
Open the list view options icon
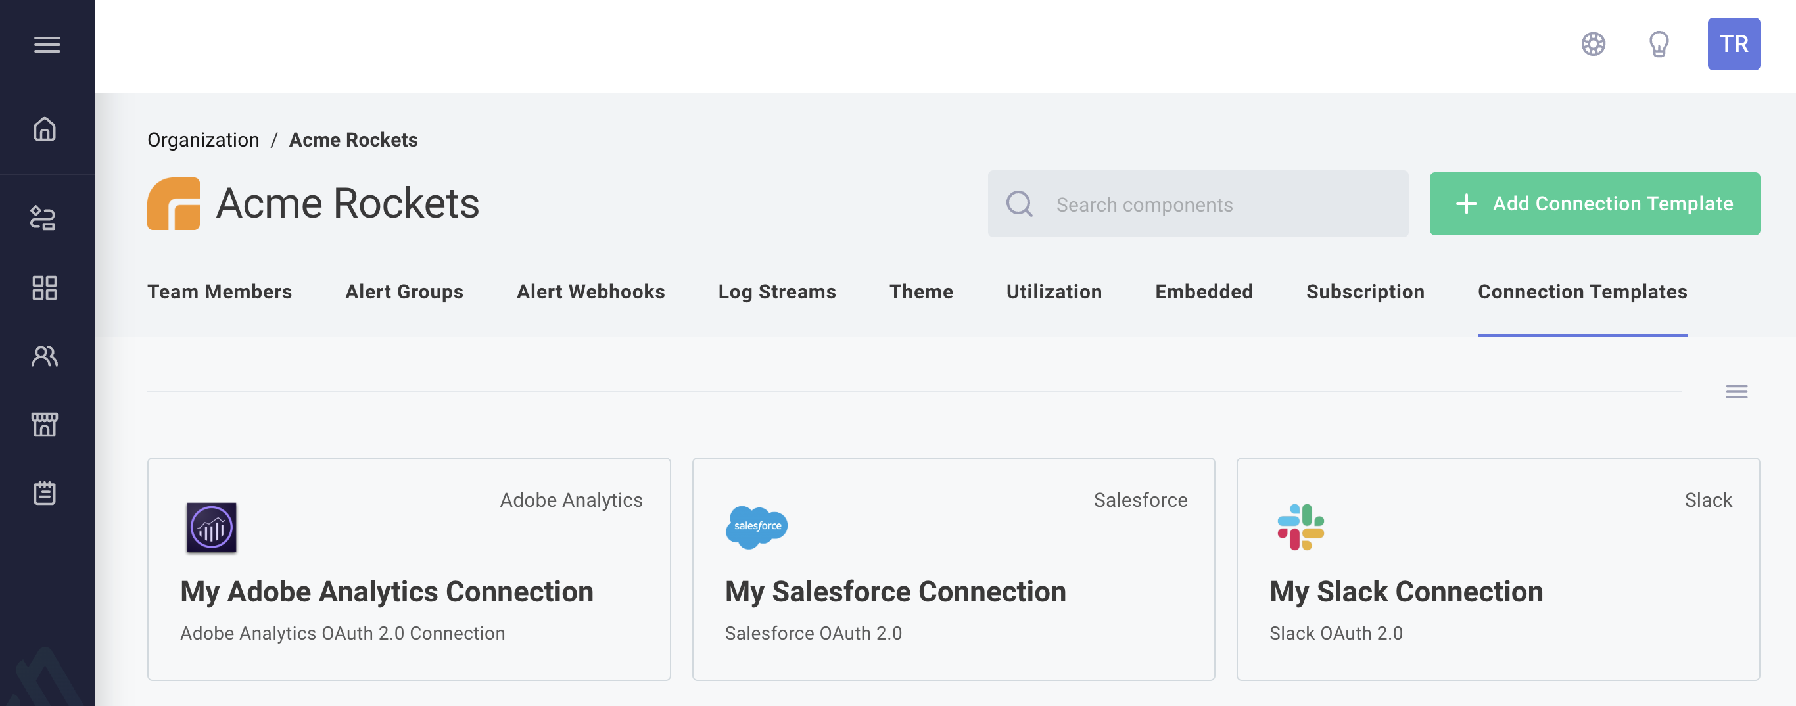[x=1736, y=392]
